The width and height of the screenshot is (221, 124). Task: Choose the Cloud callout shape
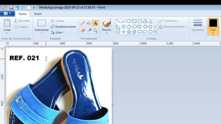[151, 32]
